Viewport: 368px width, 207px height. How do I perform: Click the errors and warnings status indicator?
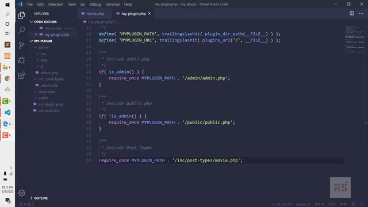point(26,205)
